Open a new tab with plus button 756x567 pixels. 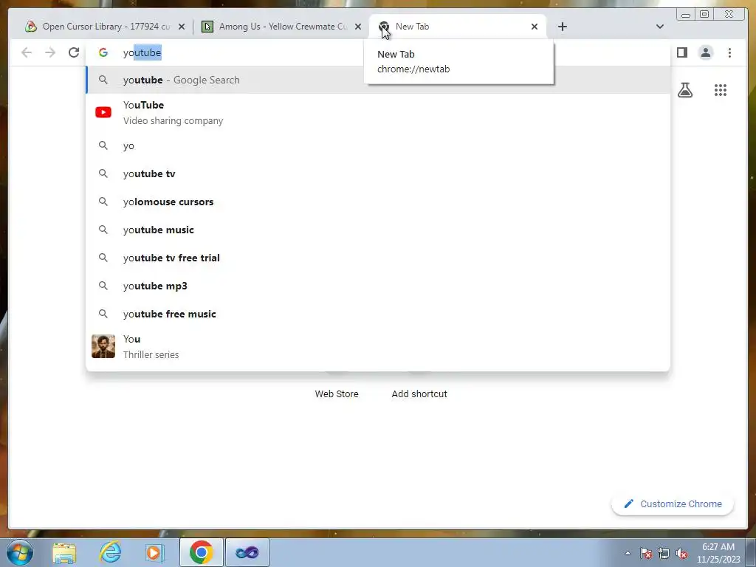pos(562,27)
